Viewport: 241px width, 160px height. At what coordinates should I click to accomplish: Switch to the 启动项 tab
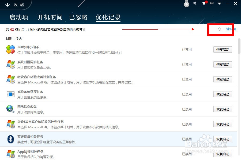[x=19, y=17]
